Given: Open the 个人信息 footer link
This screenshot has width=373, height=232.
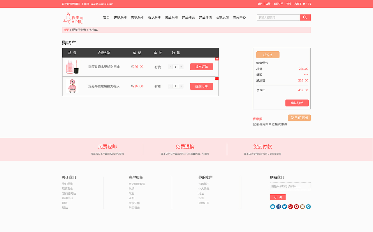Looking at the screenshot, I should click(204, 189).
